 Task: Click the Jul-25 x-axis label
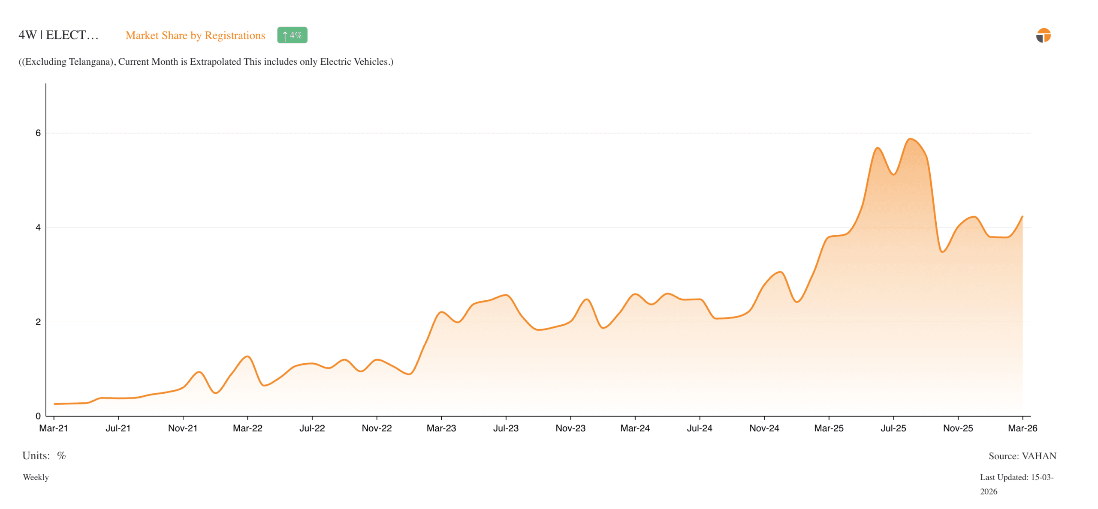click(893, 428)
